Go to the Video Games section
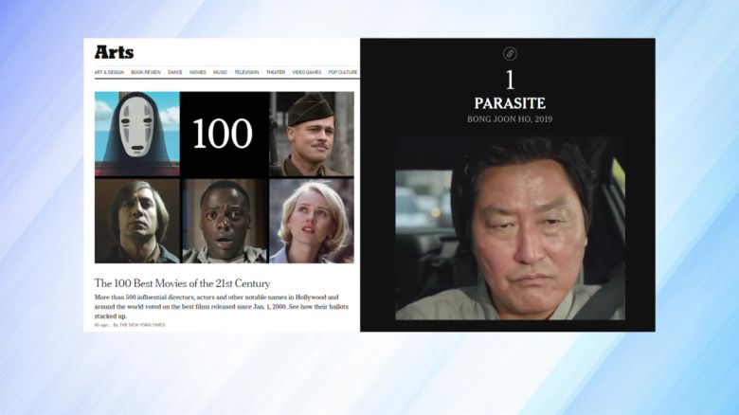The width and height of the screenshot is (739, 415). [x=307, y=72]
